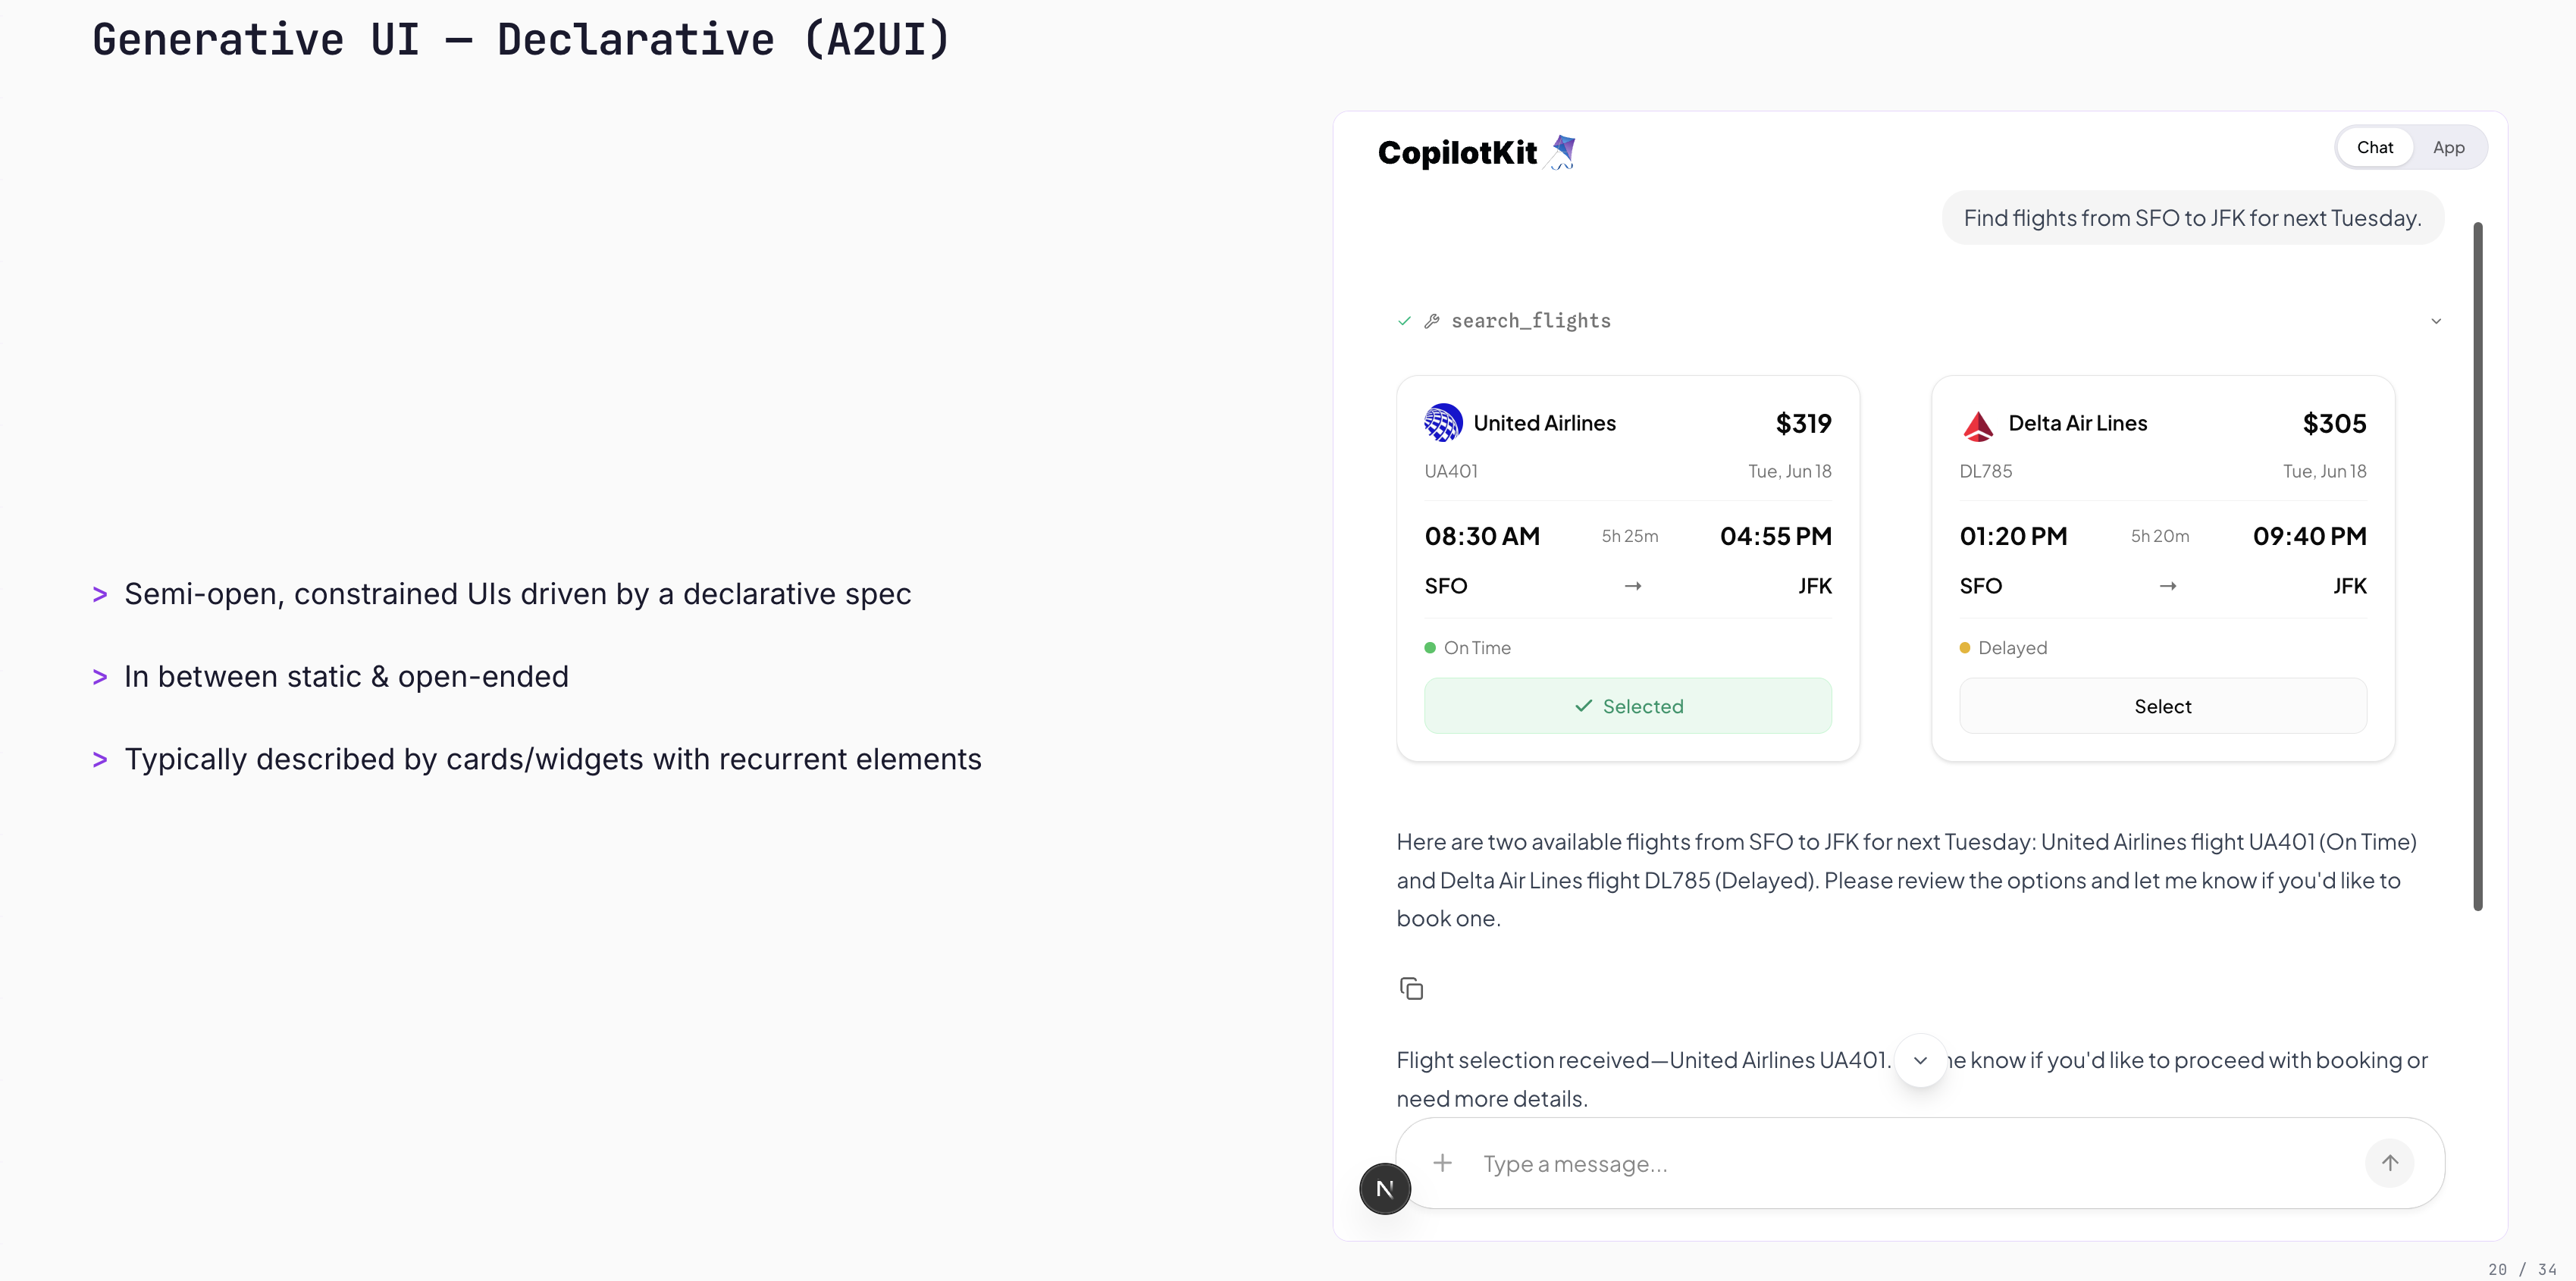Click the United Airlines logo

click(x=1443, y=423)
